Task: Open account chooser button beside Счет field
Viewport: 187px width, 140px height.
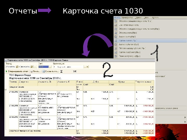Action: coord(50,67)
